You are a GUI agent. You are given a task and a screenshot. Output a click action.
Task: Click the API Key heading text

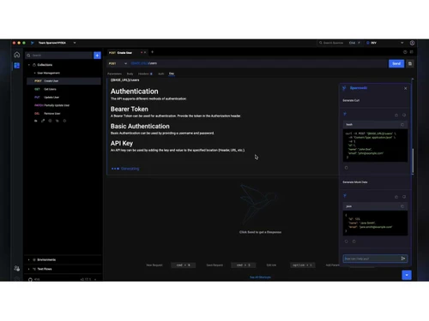click(122, 143)
